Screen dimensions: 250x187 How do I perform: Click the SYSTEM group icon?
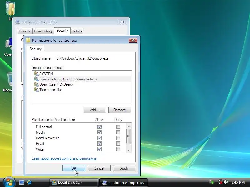pos(36,74)
